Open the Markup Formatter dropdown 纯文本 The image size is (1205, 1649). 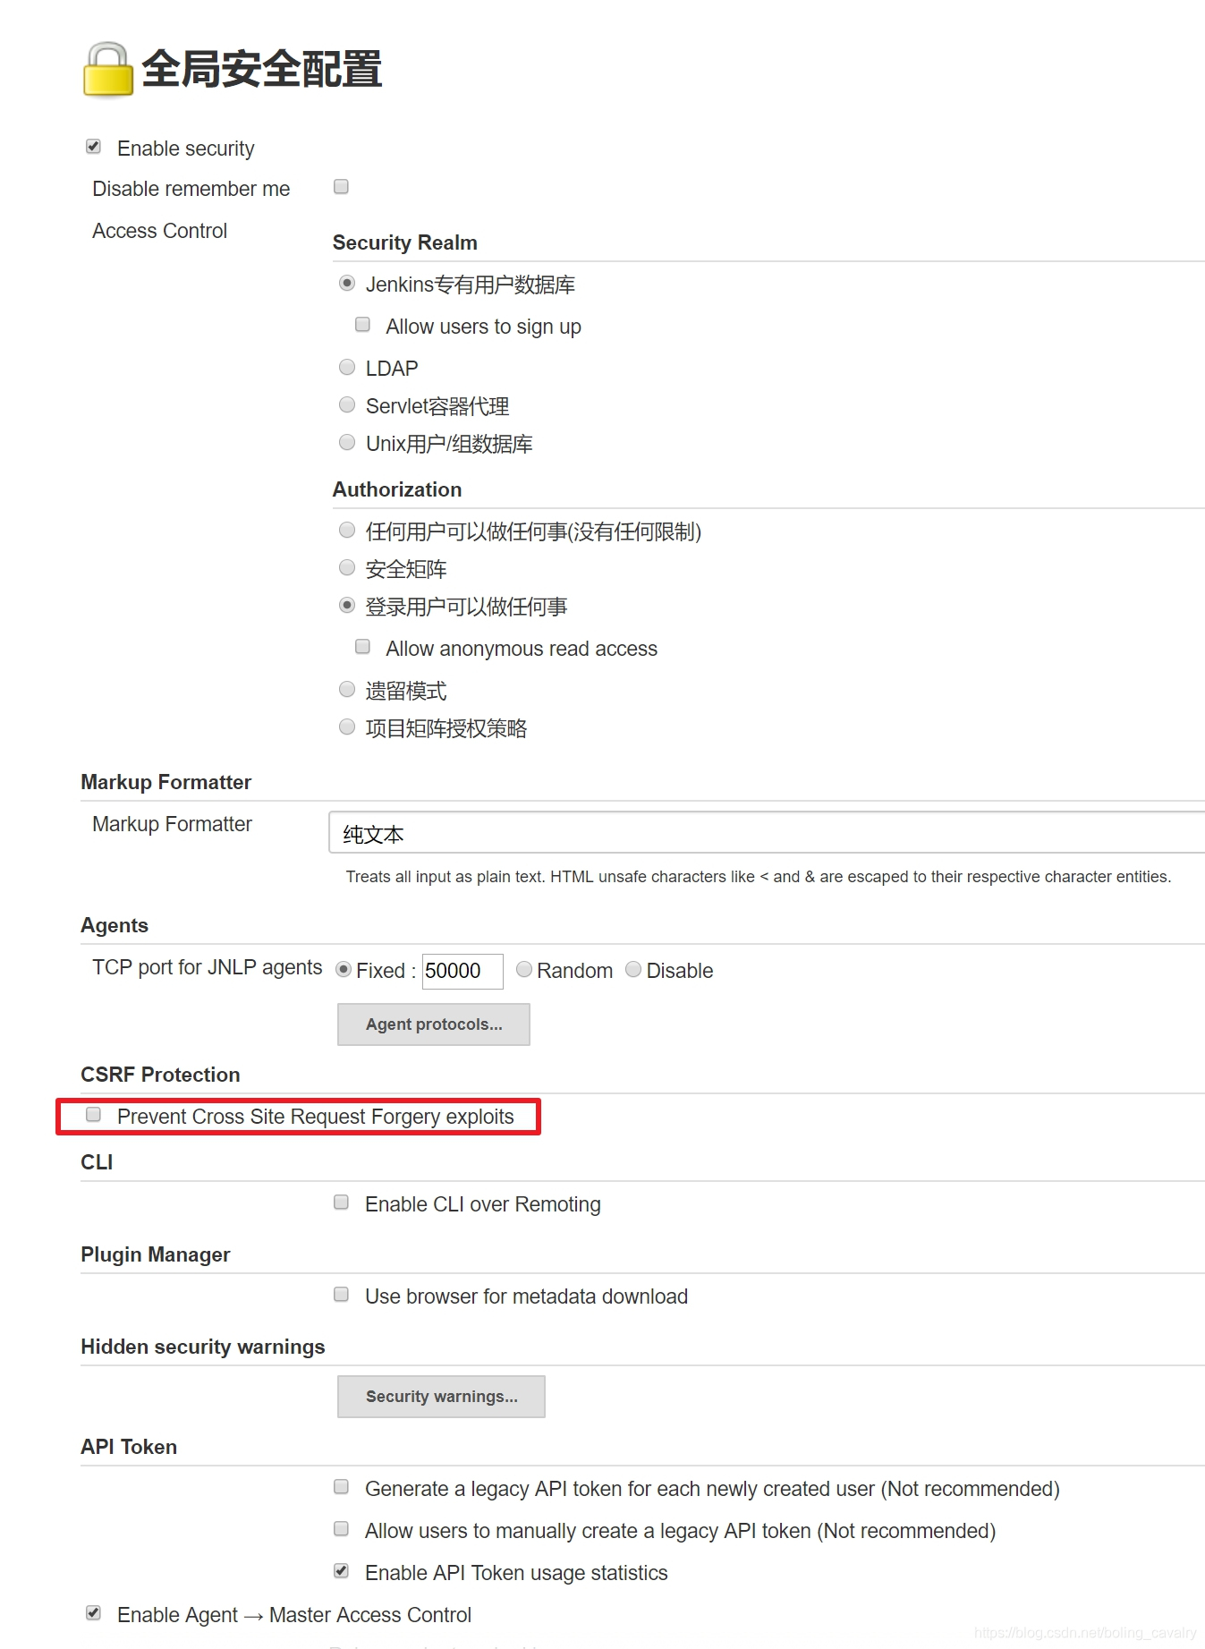pos(767,833)
